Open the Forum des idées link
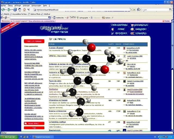The image size is (174, 139). pos(55,81)
